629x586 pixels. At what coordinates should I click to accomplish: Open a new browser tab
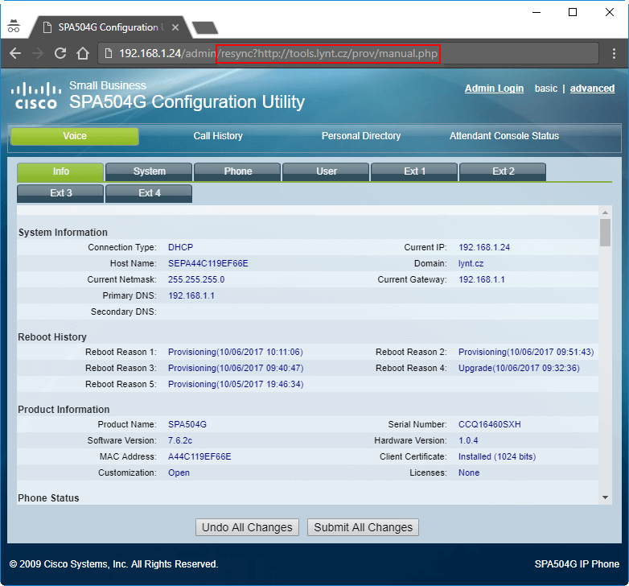(x=205, y=27)
